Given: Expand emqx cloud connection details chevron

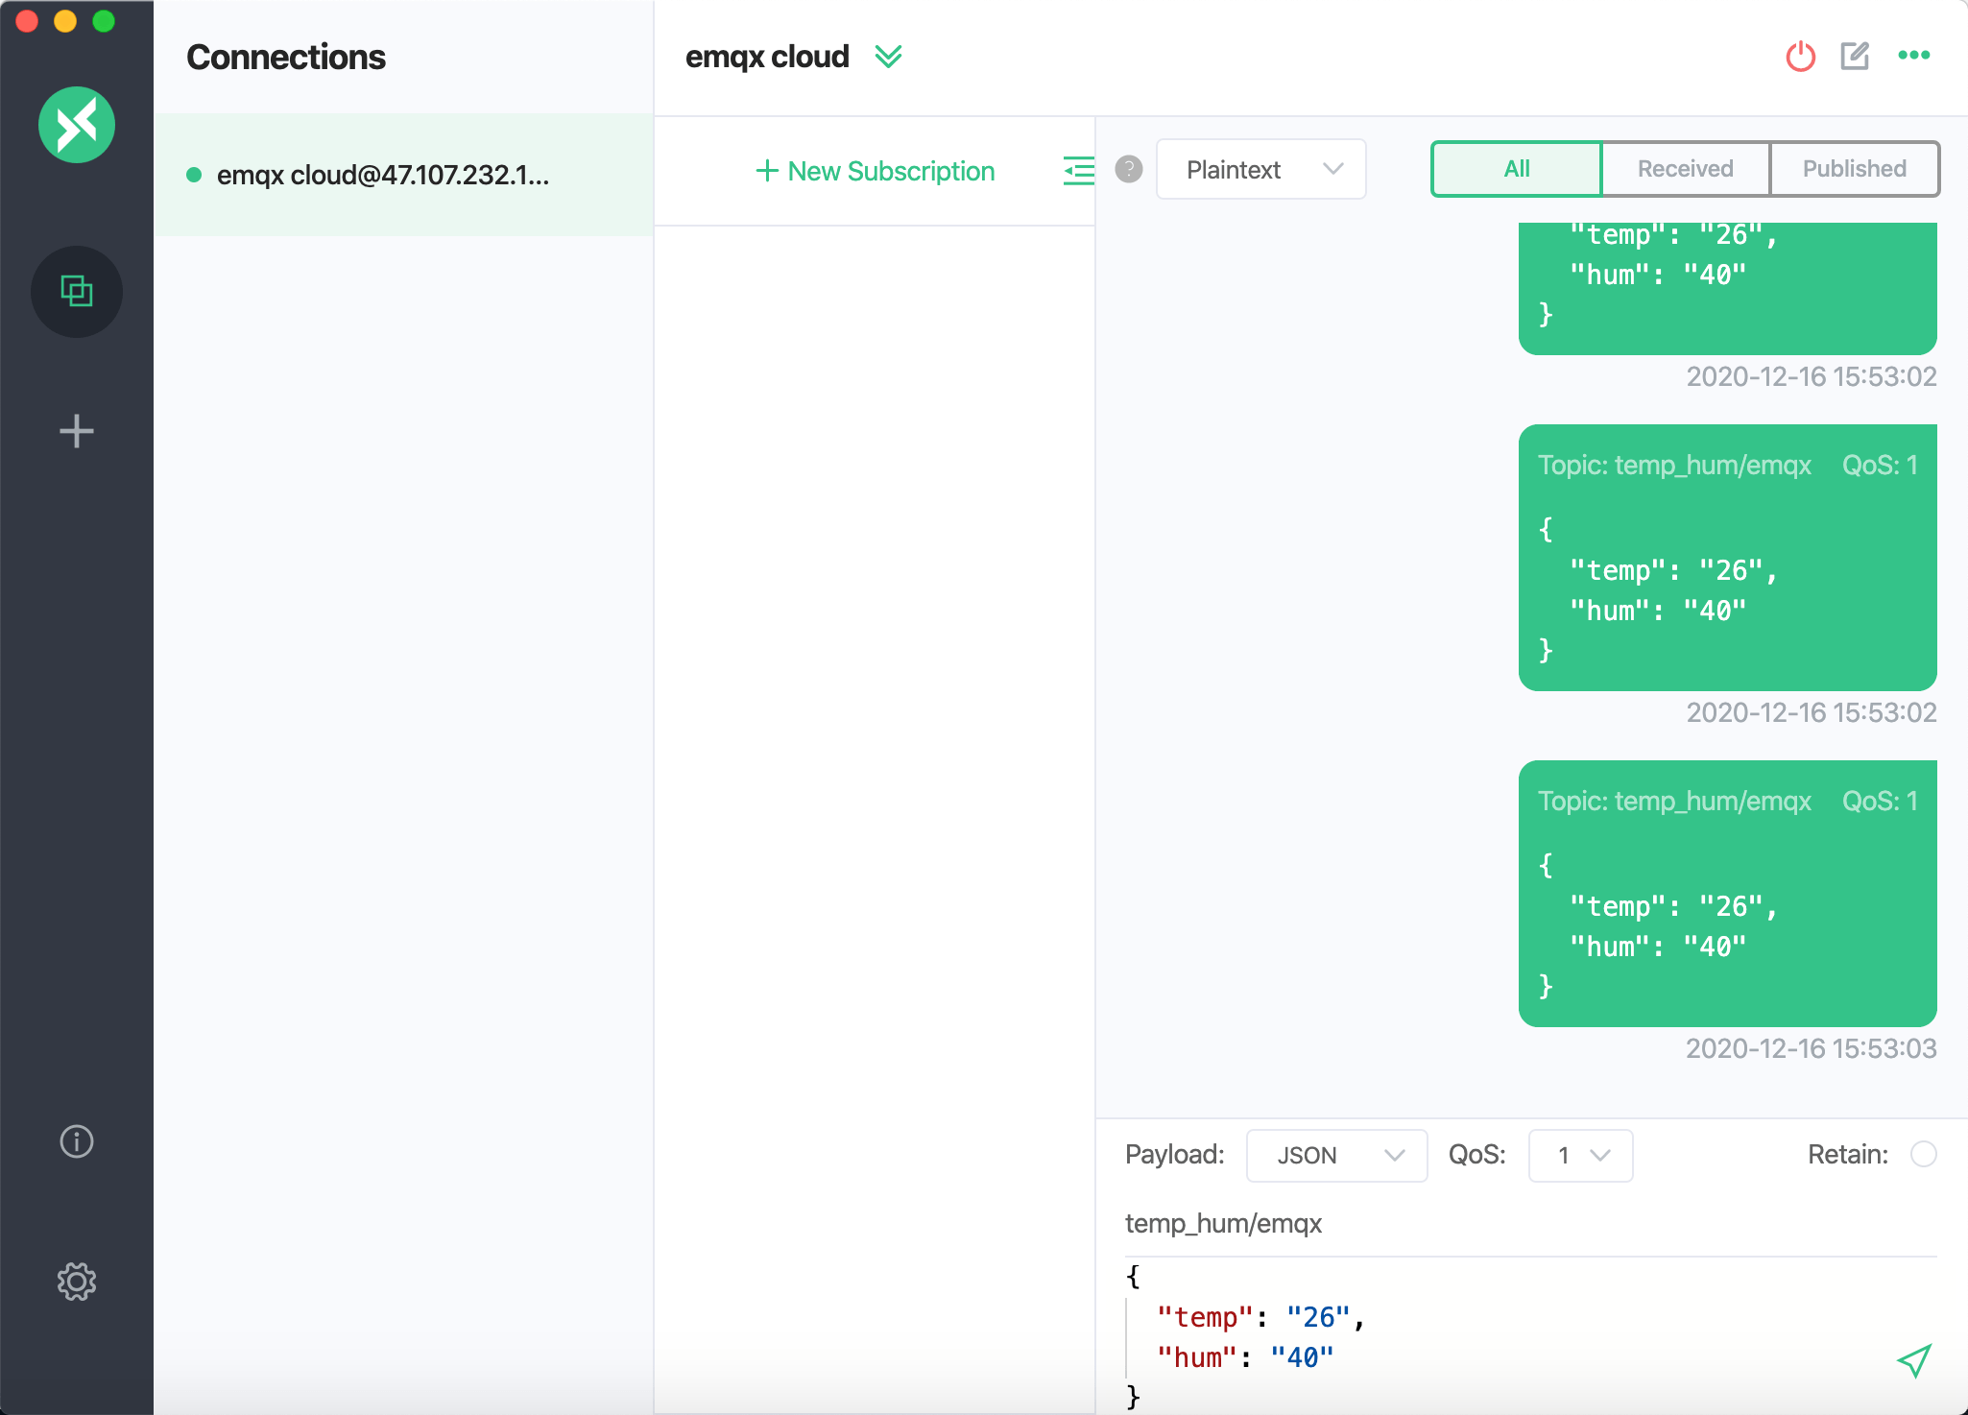Looking at the screenshot, I should (889, 57).
